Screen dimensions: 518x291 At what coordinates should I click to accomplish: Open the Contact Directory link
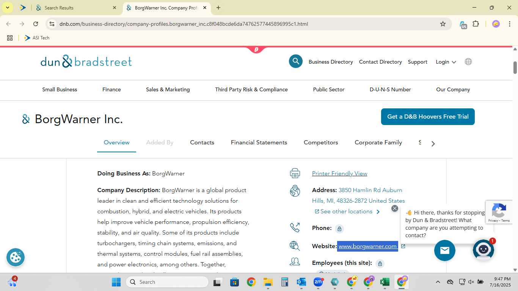[380, 62]
